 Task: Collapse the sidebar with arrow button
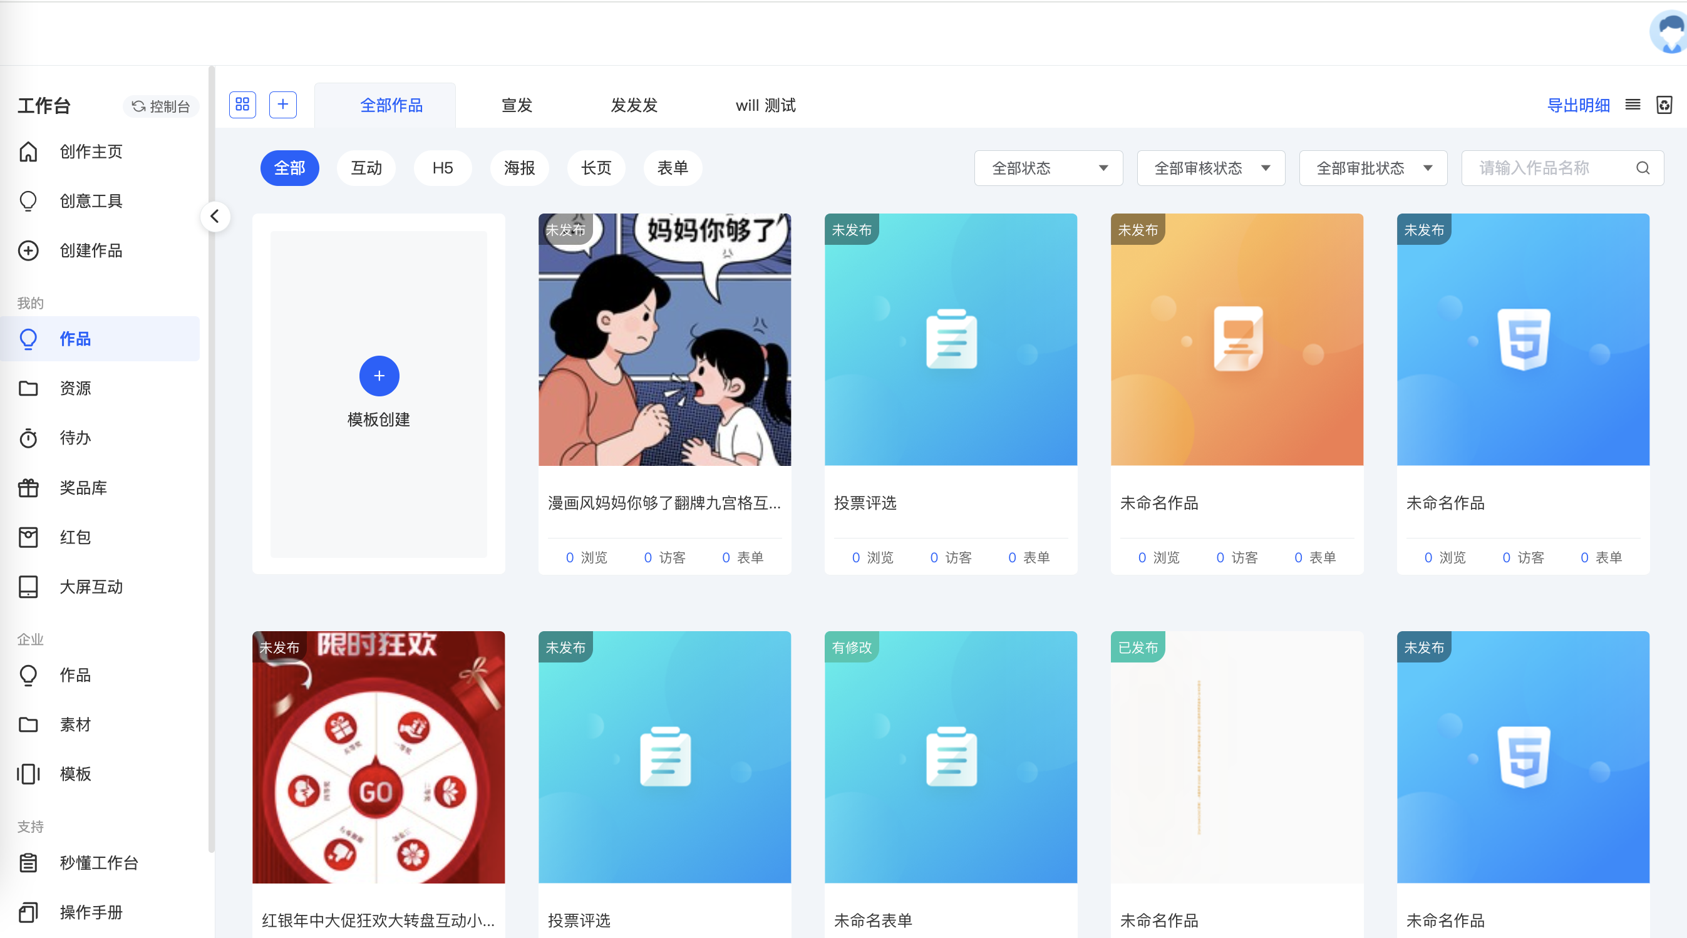coord(215,216)
